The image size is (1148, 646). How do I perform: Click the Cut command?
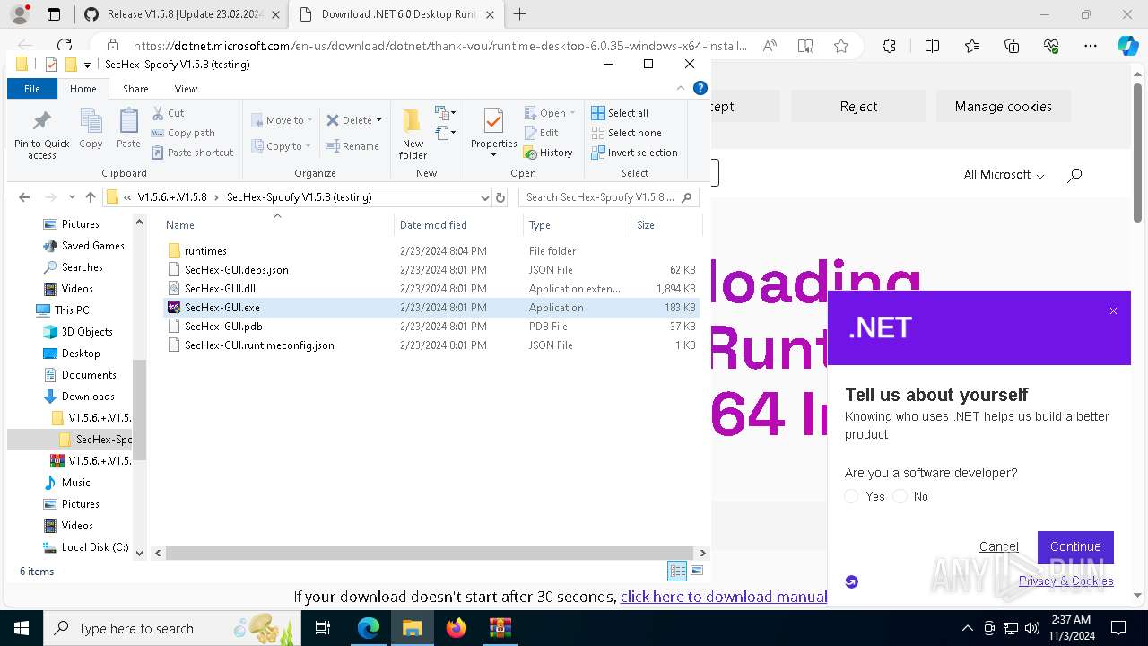tap(169, 113)
